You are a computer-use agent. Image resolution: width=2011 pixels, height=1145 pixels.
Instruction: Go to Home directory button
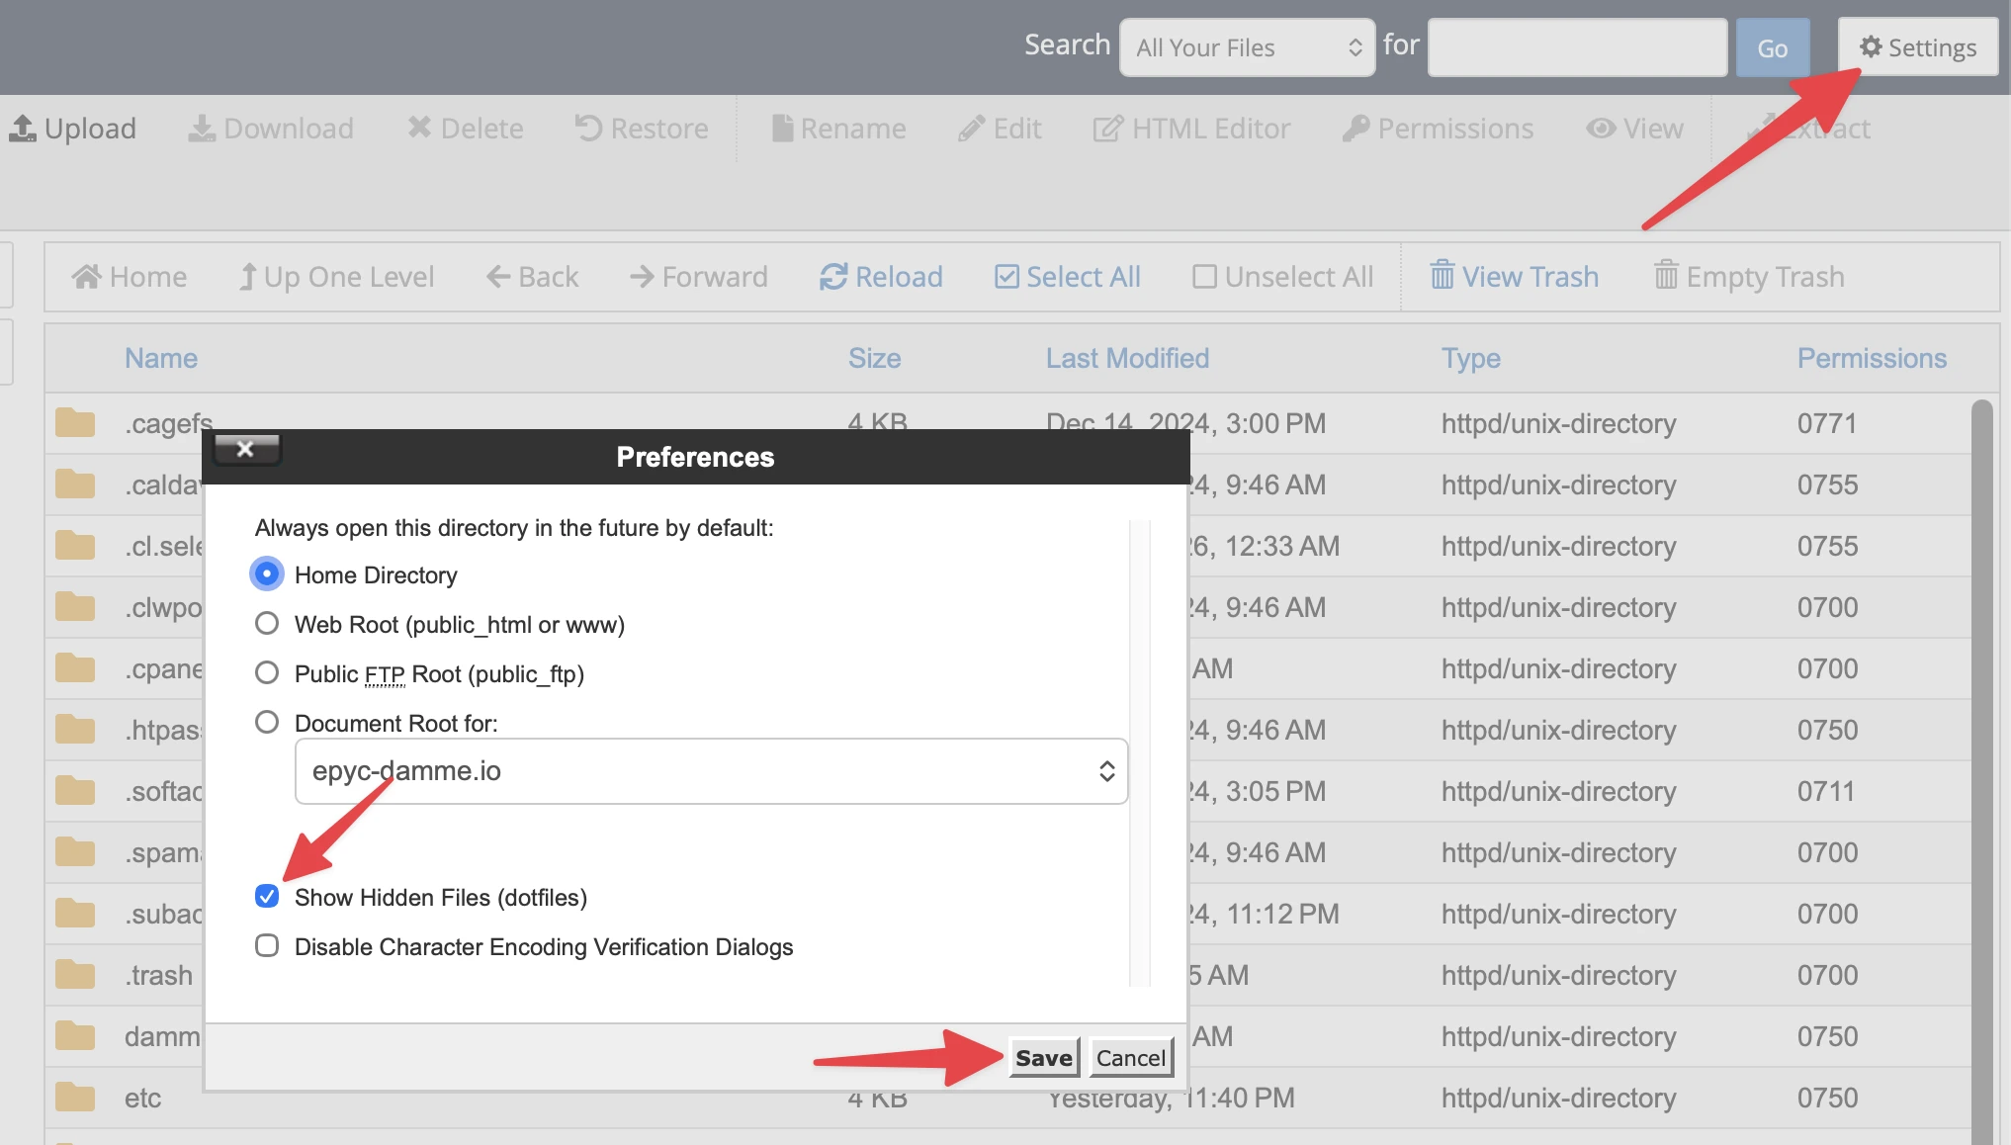tap(130, 277)
